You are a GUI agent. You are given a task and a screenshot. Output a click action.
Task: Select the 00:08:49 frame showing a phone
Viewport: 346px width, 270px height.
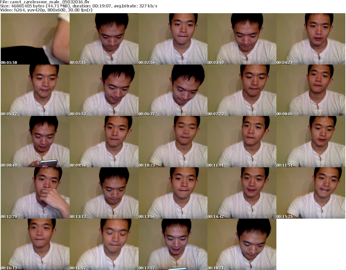(35, 142)
